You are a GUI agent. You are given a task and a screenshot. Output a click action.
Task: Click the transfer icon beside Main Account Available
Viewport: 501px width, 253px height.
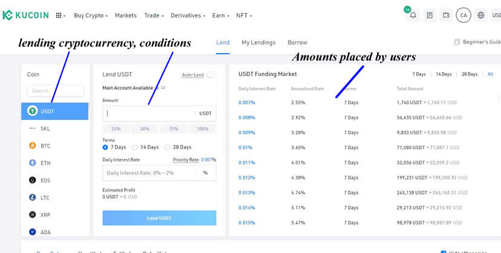(x=163, y=87)
